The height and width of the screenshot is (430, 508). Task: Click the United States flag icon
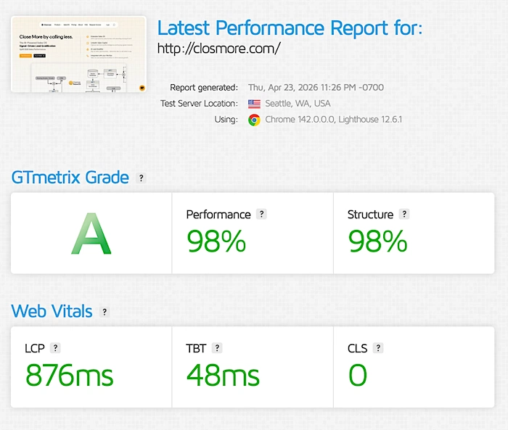pos(254,104)
